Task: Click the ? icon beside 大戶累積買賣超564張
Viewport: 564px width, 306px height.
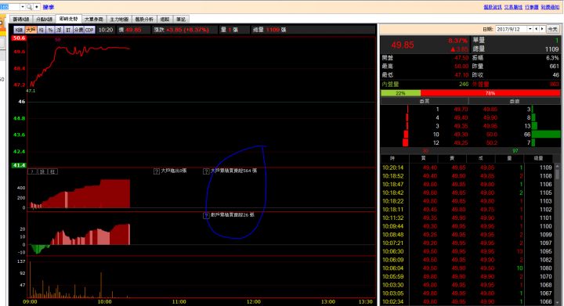Action: 206,171
